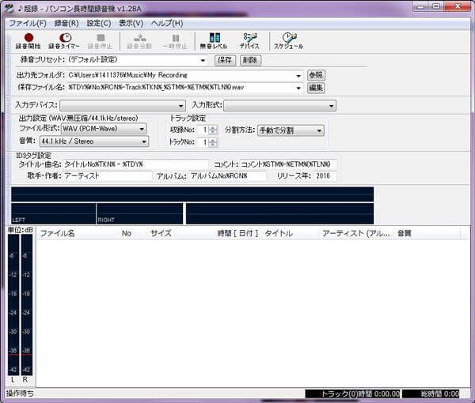
Task: Click the ファイル名 column header
Action: click(57, 234)
